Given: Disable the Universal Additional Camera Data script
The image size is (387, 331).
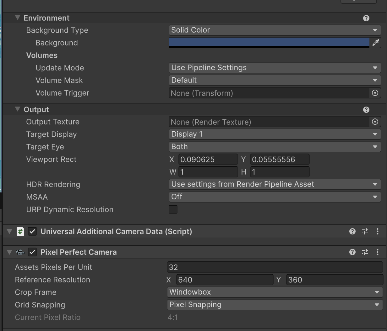Looking at the screenshot, I should tap(32, 231).
